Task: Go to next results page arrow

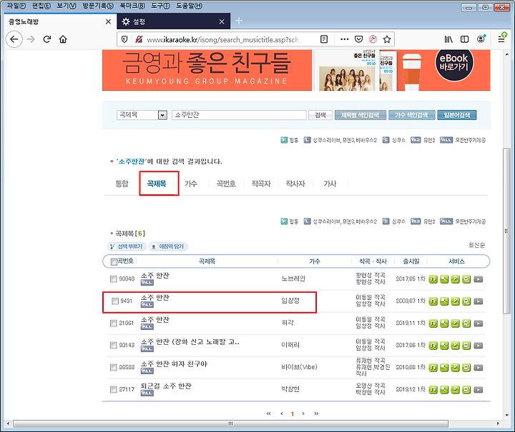Action: click(303, 413)
